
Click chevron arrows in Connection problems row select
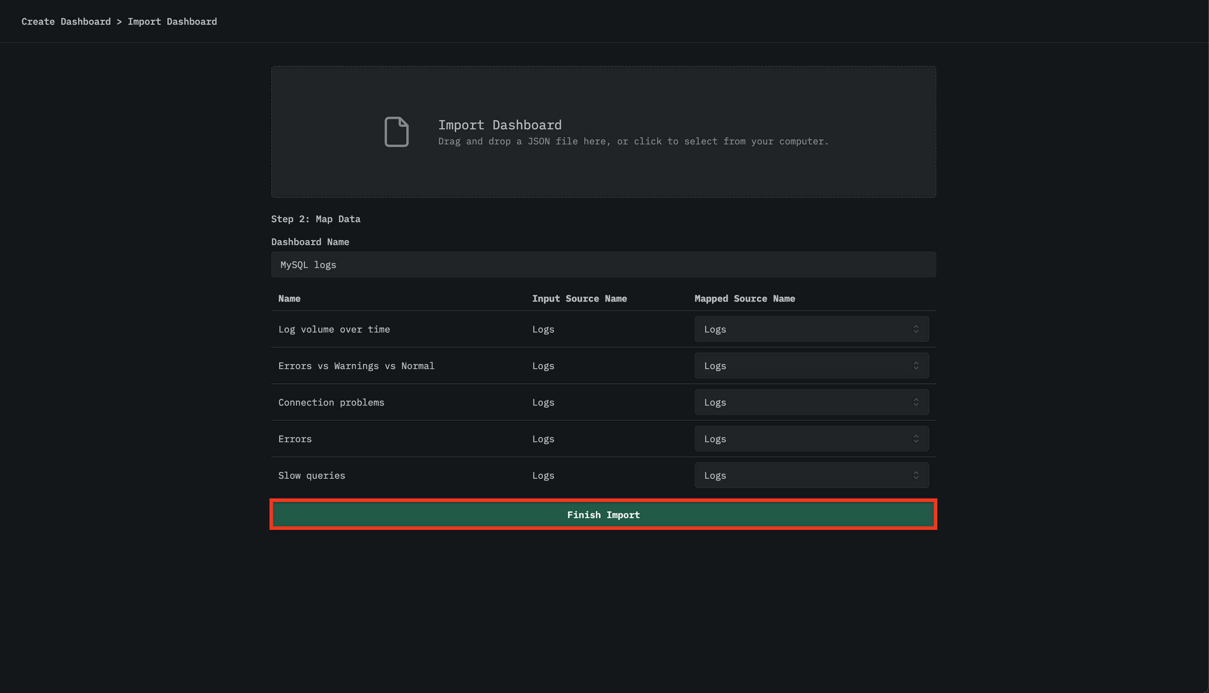click(x=916, y=402)
